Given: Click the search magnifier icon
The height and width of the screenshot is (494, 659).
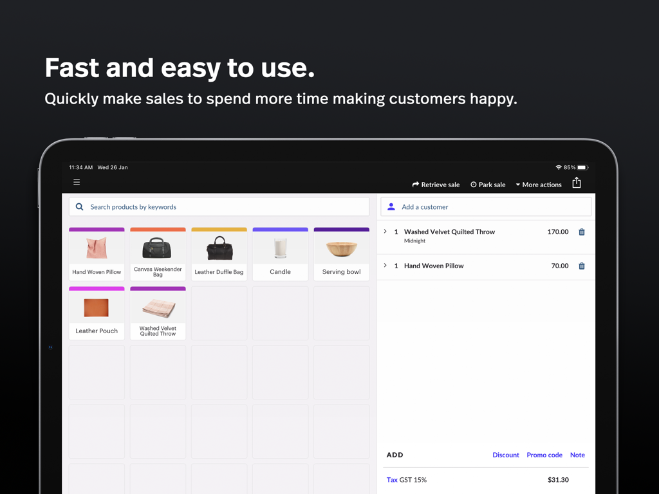Looking at the screenshot, I should (80, 207).
